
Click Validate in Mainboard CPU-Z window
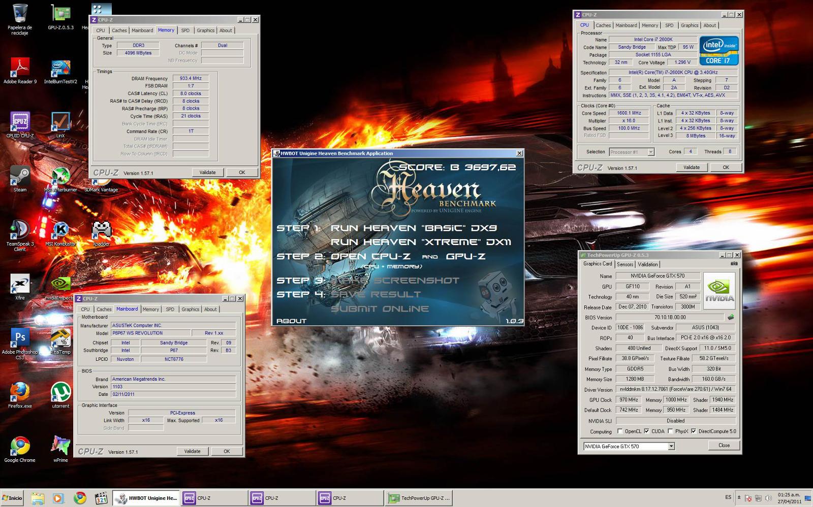(x=192, y=451)
